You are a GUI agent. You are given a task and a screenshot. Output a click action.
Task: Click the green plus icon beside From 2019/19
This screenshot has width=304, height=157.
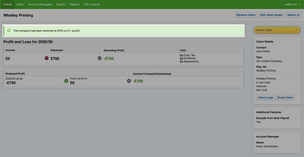(66, 81)
